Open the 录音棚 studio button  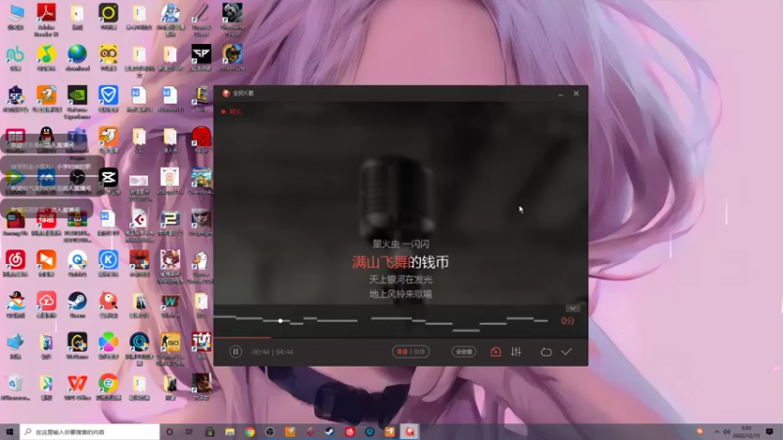[463, 352]
